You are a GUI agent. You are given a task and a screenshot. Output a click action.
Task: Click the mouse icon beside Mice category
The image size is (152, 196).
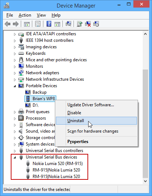pyautogui.click(x=21, y=60)
